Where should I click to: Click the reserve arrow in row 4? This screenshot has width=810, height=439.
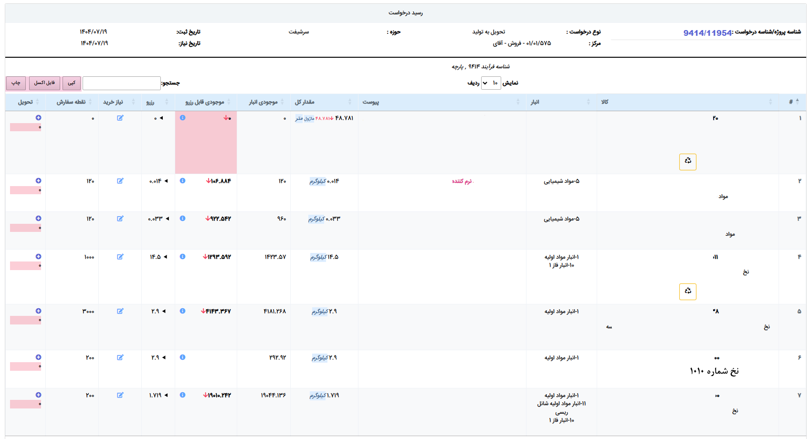point(166,257)
